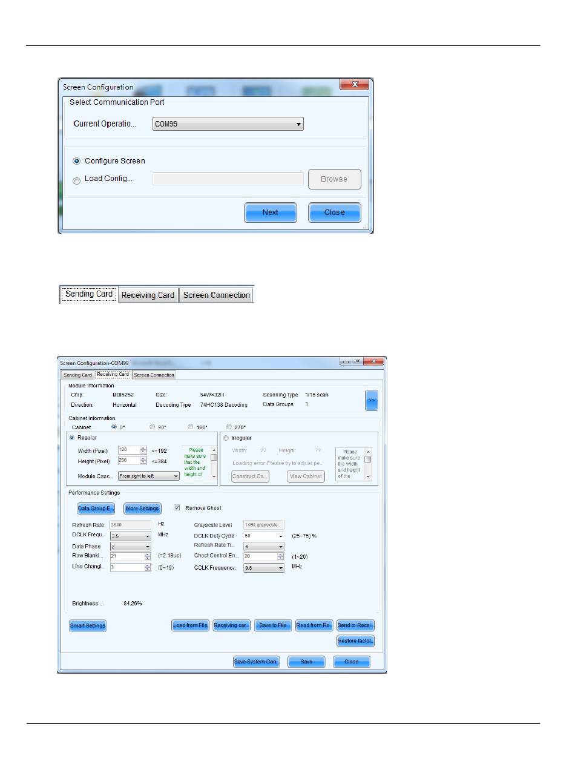Switch to the Sending Card tab in the COM99 window
Screen dimensions: 575x764
coord(78,375)
